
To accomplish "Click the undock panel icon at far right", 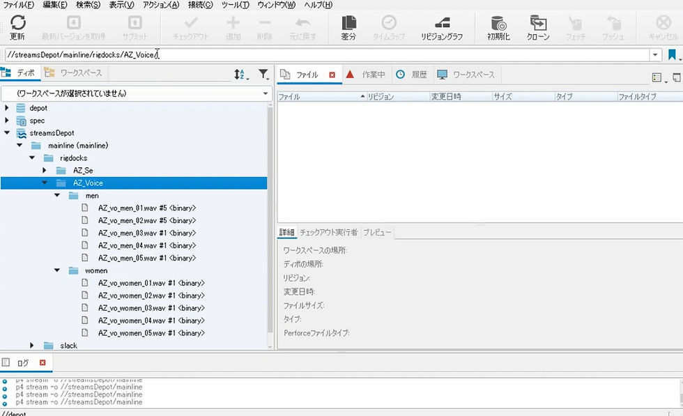I will tap(677, 77).
